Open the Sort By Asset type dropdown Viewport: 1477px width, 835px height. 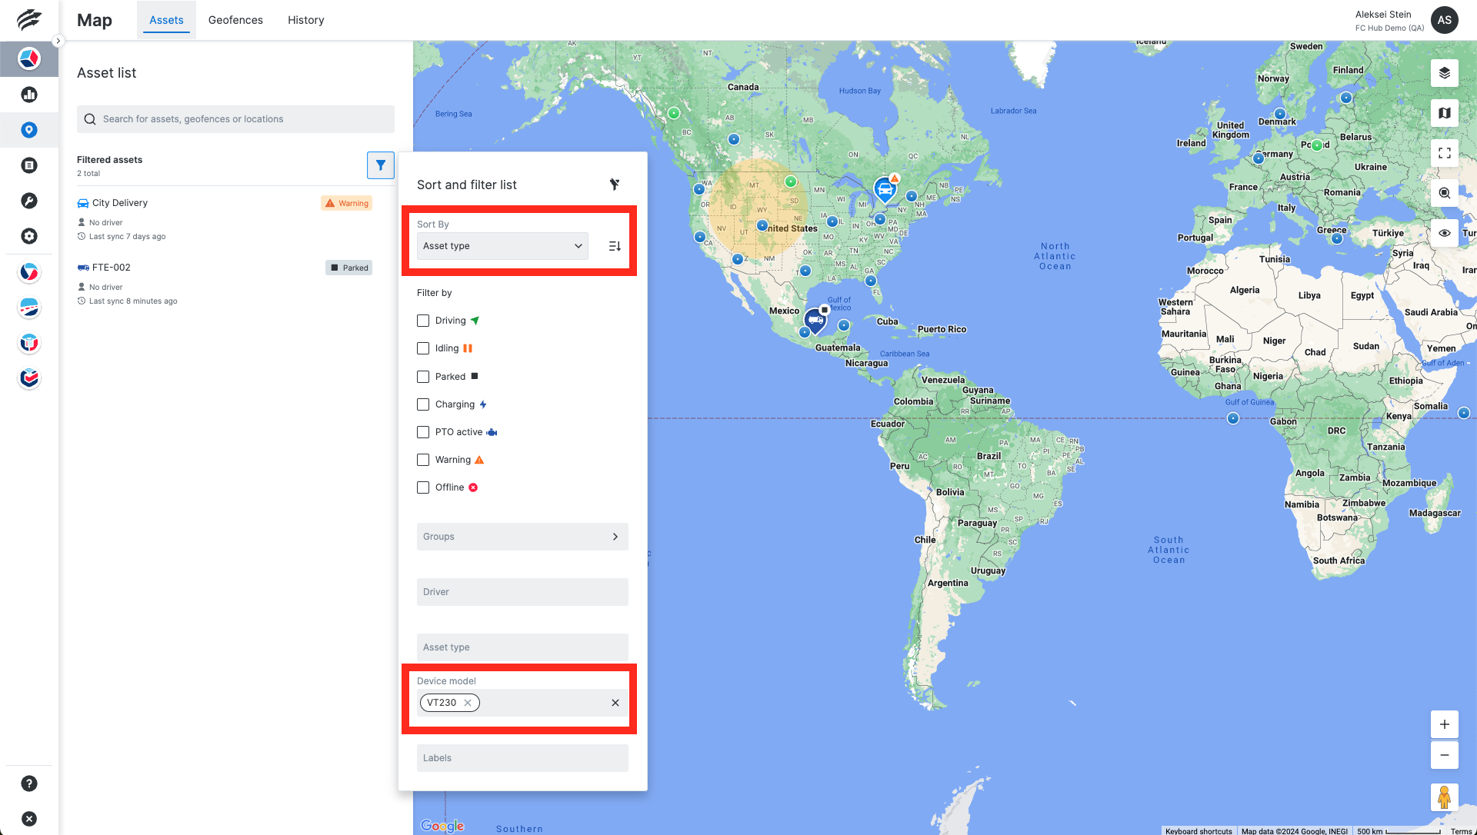pyautogui.click(x=501, y=245)
